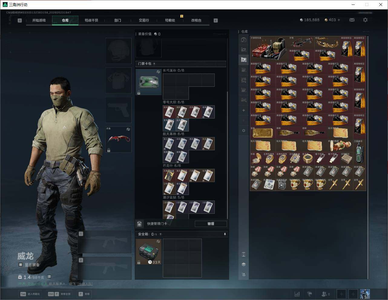Viewport: 388px width, 300px height.
Task: Click secondary weapon slot 2
Action: point(105,268)
